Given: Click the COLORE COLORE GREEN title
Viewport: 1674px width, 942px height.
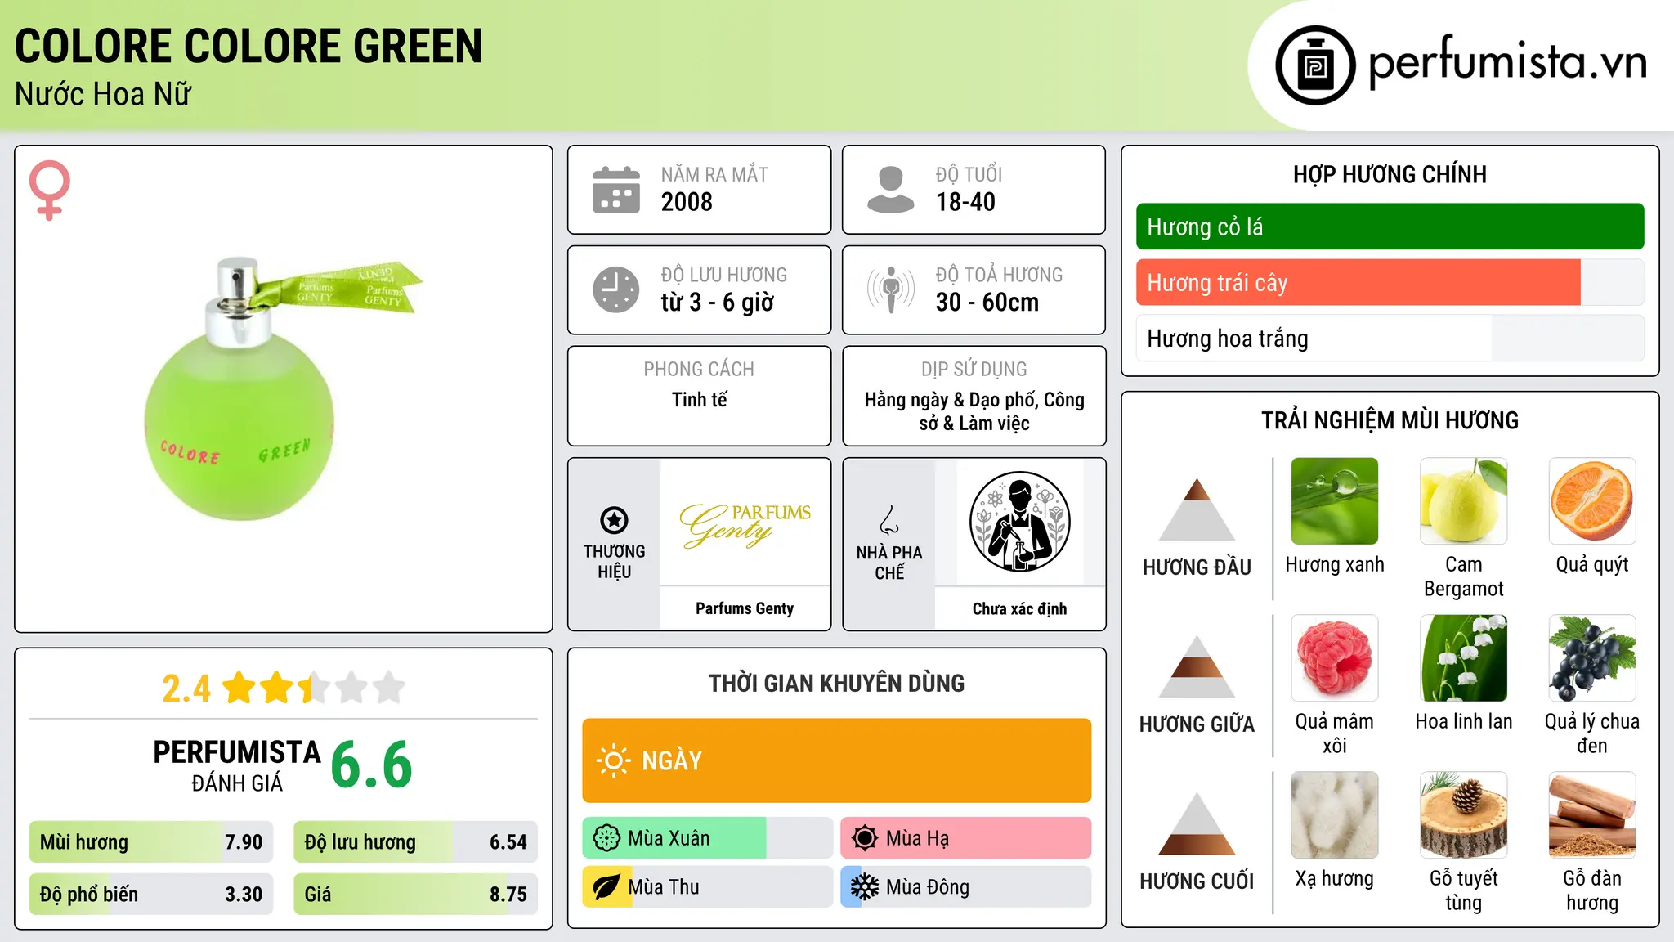Looking at the screenshot, I should click(x=248, y=46).
